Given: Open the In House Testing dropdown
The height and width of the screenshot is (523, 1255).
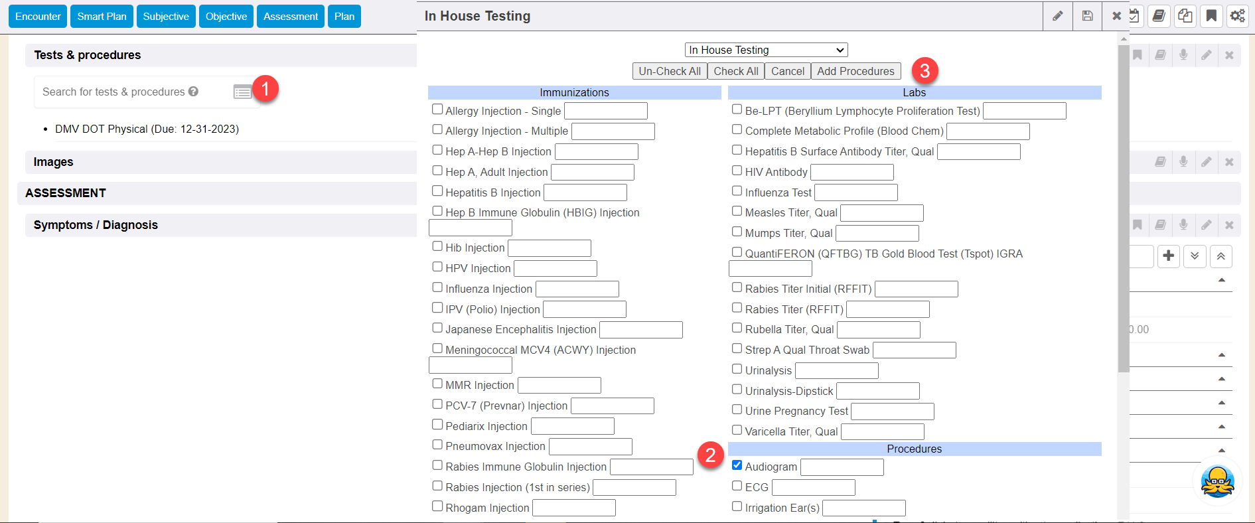Looking at the screenshot, I should click(766, 50).
